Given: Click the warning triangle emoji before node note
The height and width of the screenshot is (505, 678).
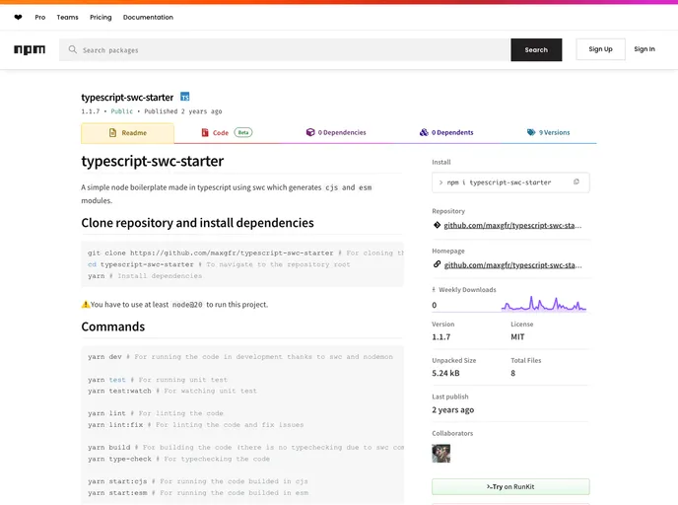Looking at the screenshot, I should (86, 304).
